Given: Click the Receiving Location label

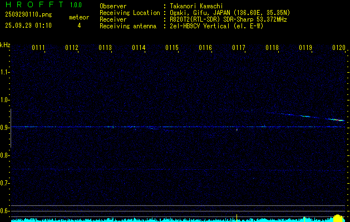Looking at the screenshot, I should point(130,13).
